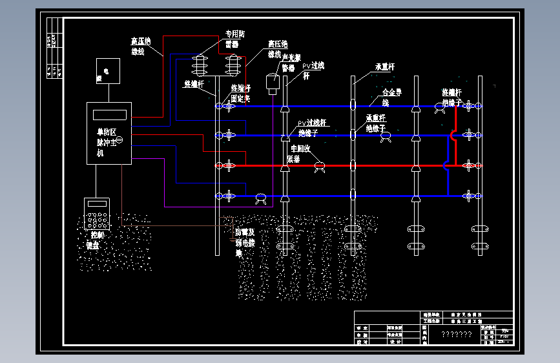Click the 中间收紧器 label
The height and width of the screenshot is (363, 560).
pos(298,154)
